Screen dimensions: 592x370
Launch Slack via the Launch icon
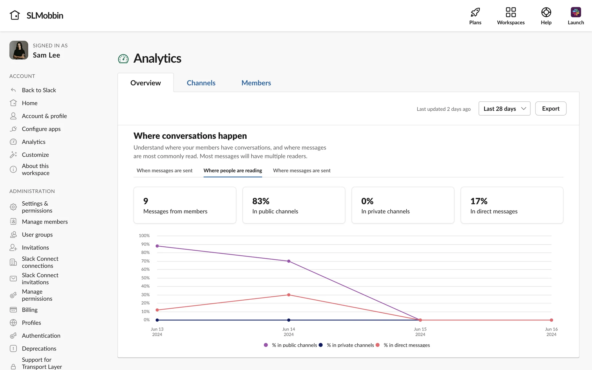coord(575,13)
